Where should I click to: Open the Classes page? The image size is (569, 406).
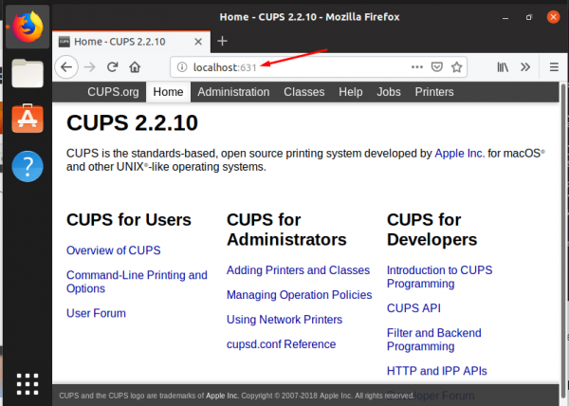click(304, 92)
